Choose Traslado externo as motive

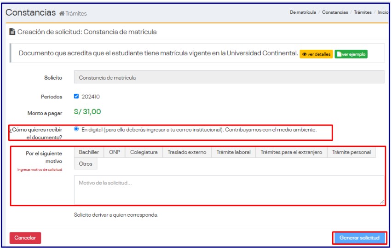(187, 152)
